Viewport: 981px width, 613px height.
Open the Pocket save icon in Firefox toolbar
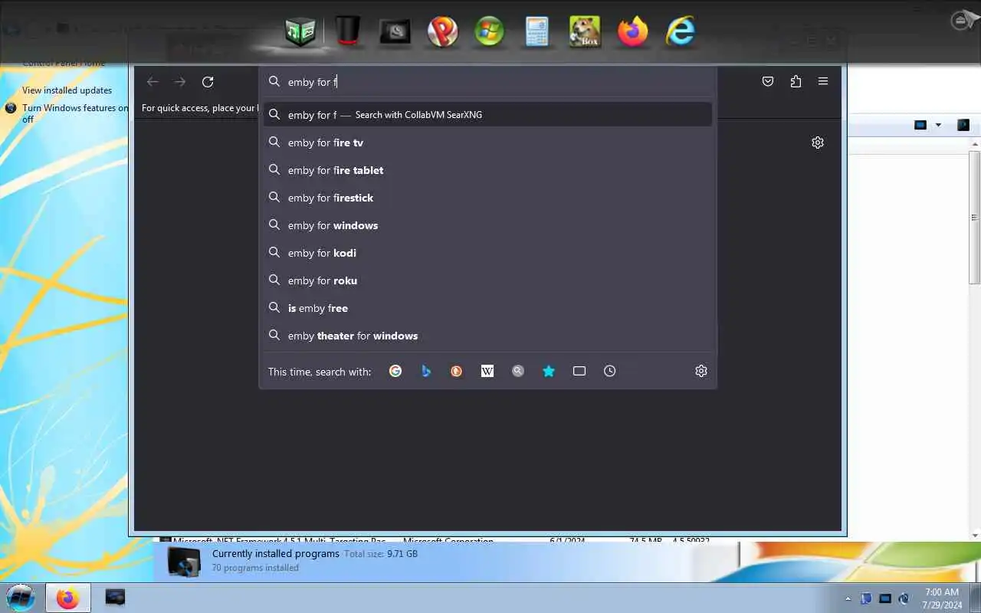(768, 81)
